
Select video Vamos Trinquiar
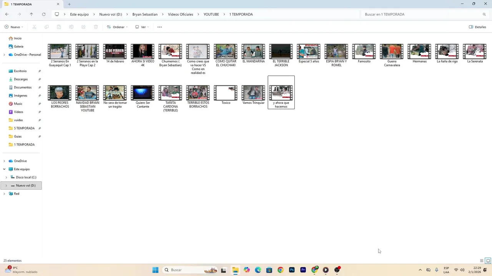(253, 95)
